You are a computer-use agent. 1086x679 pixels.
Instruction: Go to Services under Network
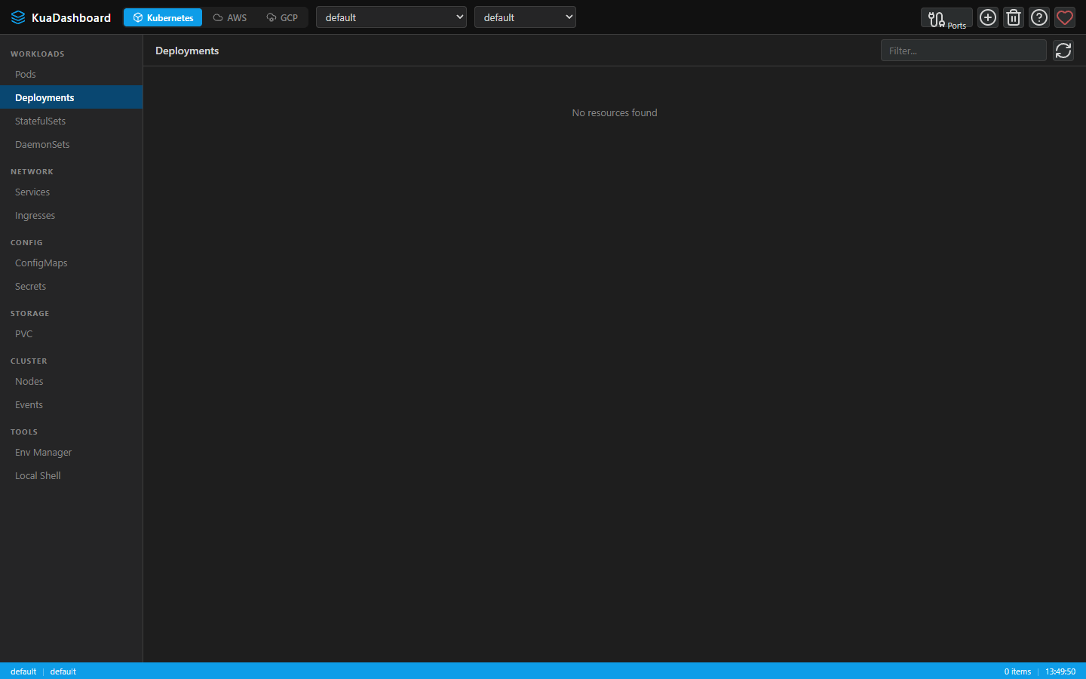pyautogui.click(x=71, y=192)
